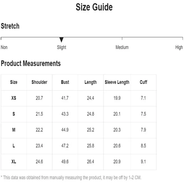
Task: Select the Slight stretch label
Action: (62, 48)
